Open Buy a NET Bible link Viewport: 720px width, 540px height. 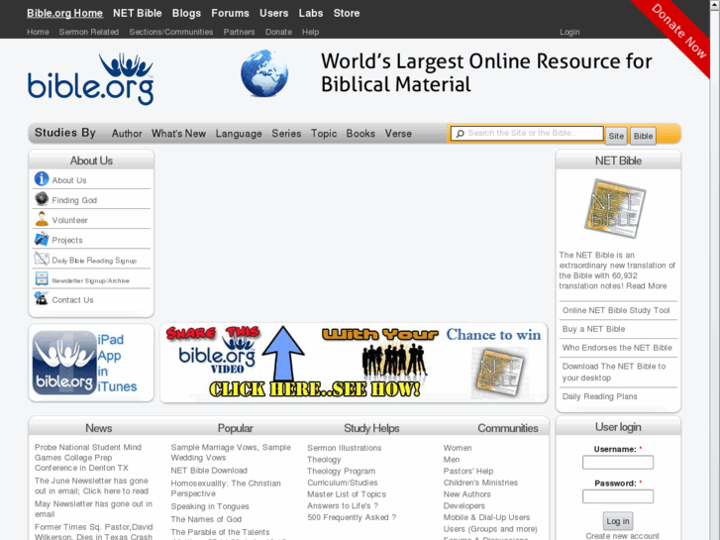pyautogui.click(x=593, y=329)
